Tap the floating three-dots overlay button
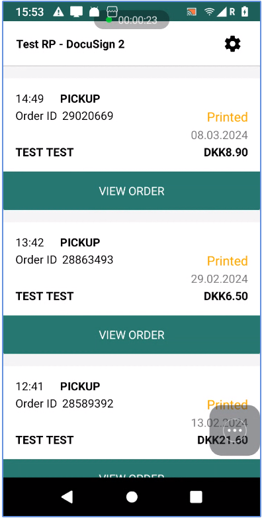The height and width of the screenshot is (518, 262). click(235, 431)
